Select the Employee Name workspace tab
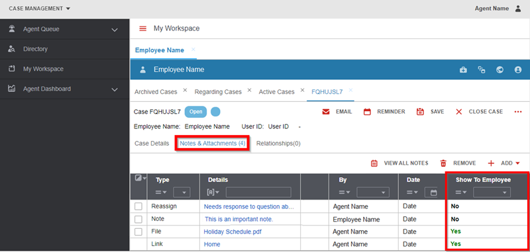 pyautogui.click(x=160, y=50)
